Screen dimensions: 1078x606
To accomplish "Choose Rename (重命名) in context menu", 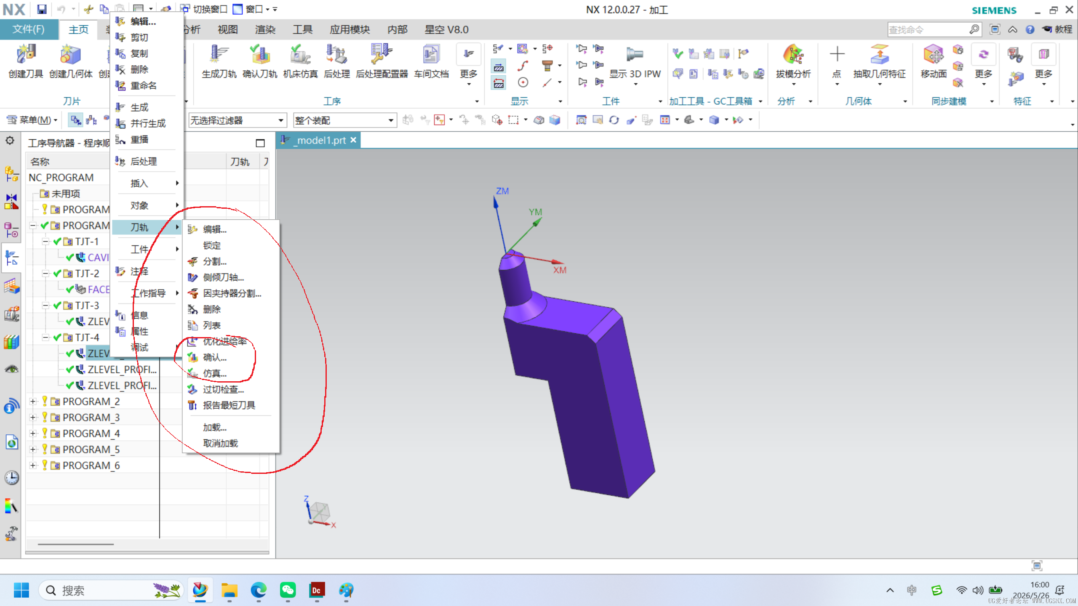I will pyautogui.click(x=147, y=85).
